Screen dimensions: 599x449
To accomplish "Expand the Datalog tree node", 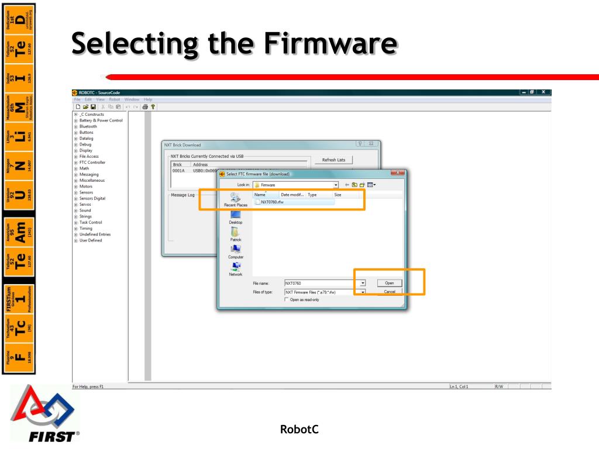I will point(75,139).
